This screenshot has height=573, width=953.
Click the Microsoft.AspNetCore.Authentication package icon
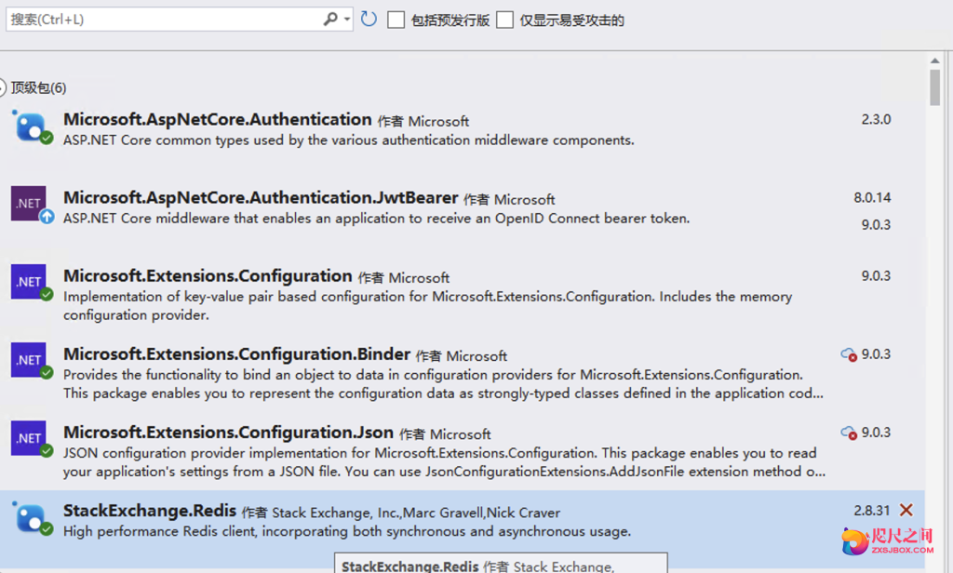point(29,126)
